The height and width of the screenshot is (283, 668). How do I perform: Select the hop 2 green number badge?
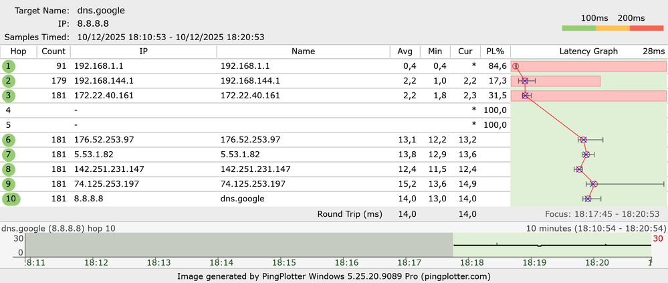tap(8, 81)
